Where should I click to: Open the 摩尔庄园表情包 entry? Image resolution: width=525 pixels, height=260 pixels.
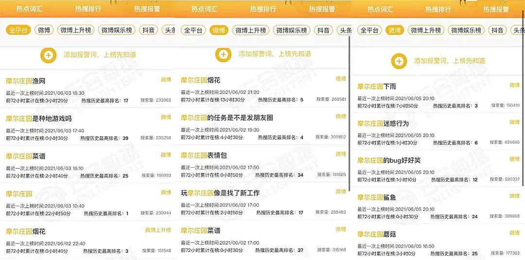[262, 164]
